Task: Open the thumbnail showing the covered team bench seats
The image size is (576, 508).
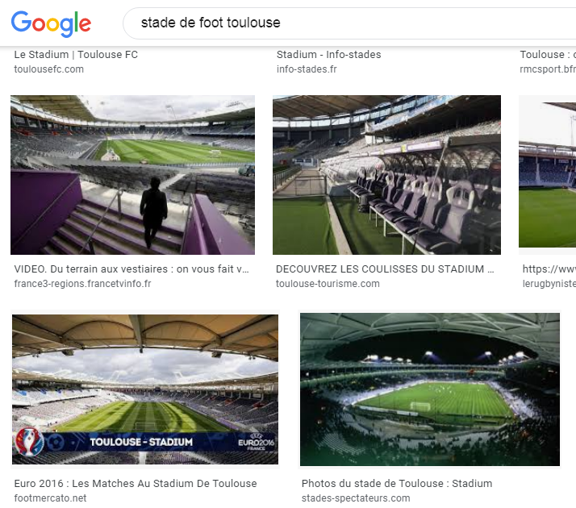Action: (x=386, y=175)
